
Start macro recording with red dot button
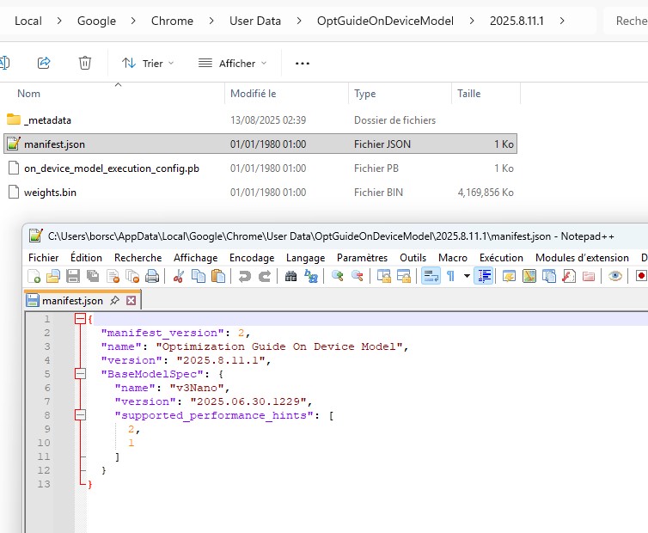pyautogui.click(x=641, y=276)
